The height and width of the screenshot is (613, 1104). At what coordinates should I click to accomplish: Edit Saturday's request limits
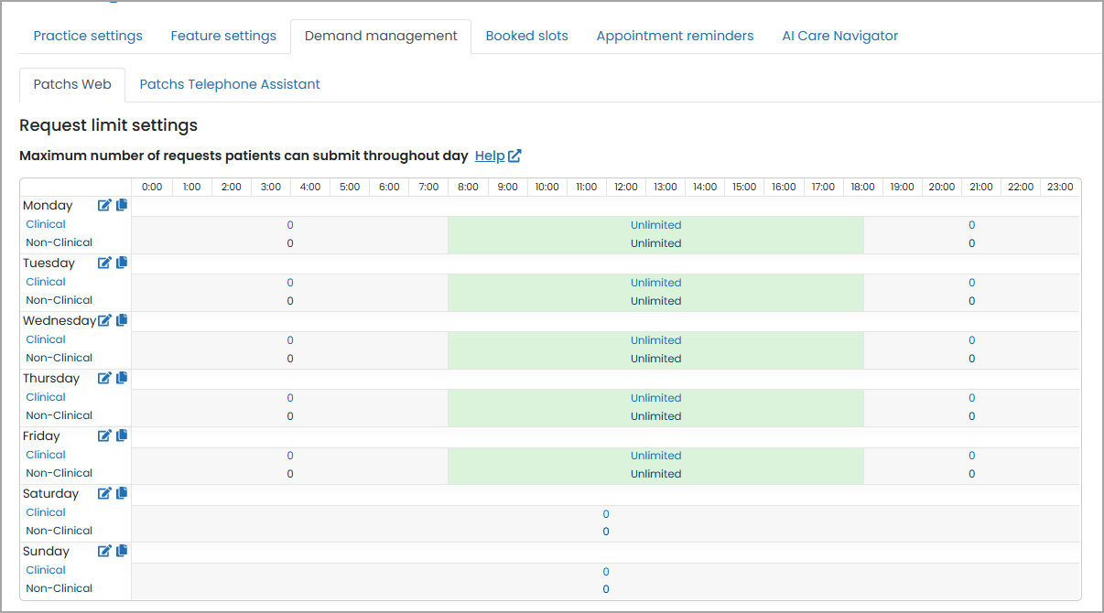104,494
